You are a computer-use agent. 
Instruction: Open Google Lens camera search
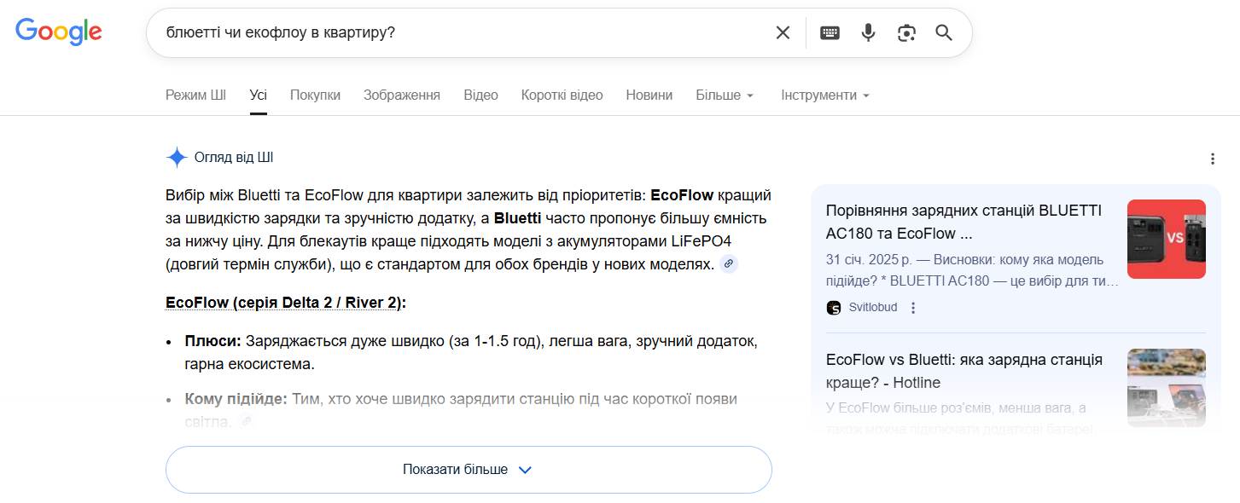[x=906, y=32]
